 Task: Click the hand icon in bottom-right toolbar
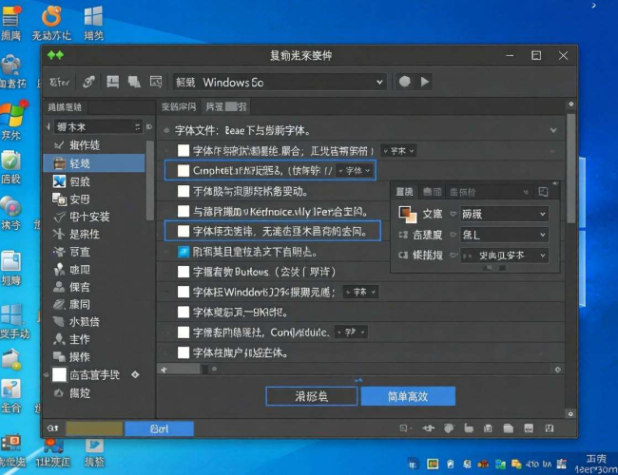tap(468, 428)
